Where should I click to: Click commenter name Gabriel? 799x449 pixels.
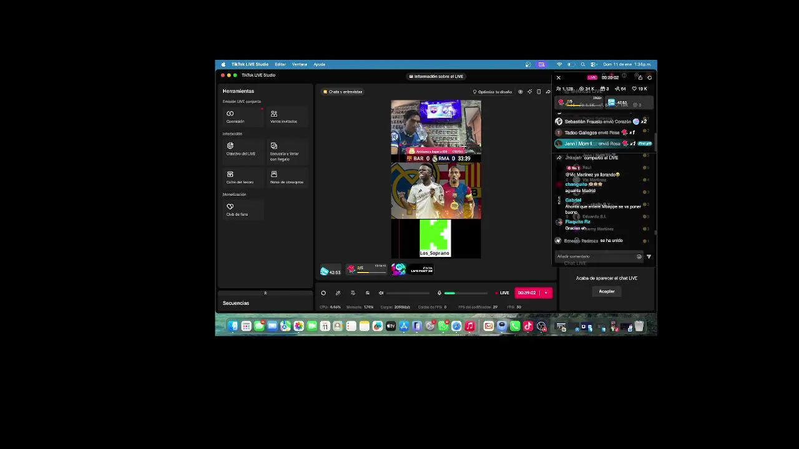click(x=573, y=200)
